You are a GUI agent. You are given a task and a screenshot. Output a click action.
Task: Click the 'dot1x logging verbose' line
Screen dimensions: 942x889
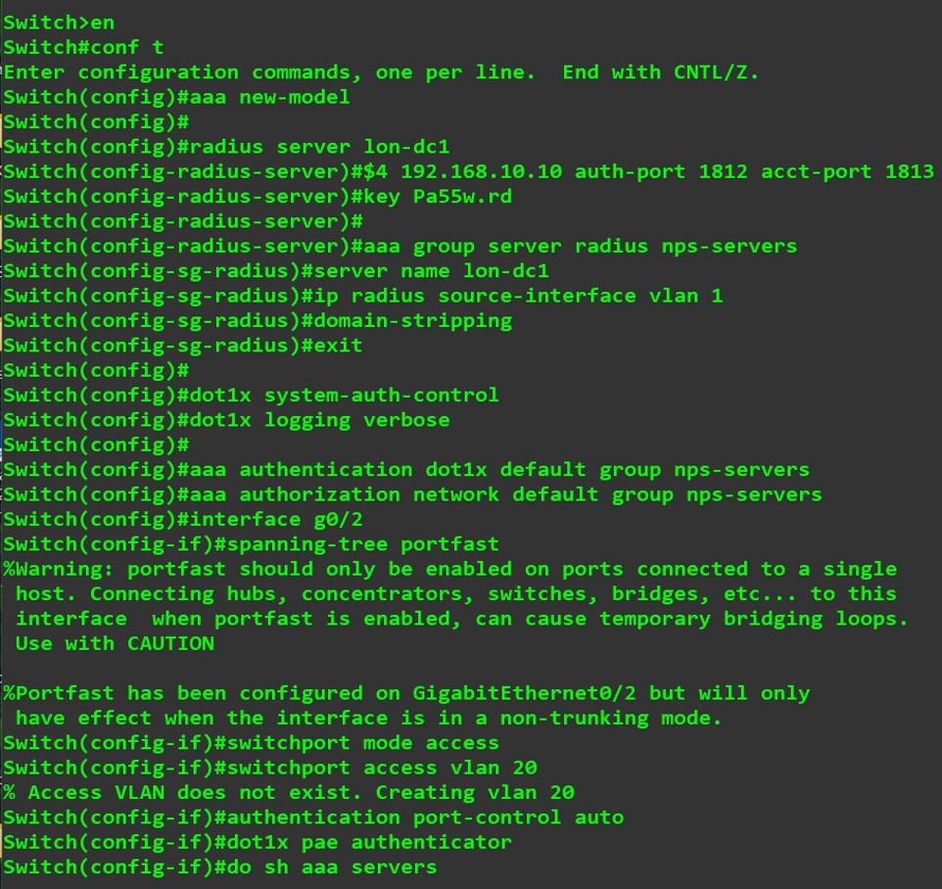pos(226,420)
